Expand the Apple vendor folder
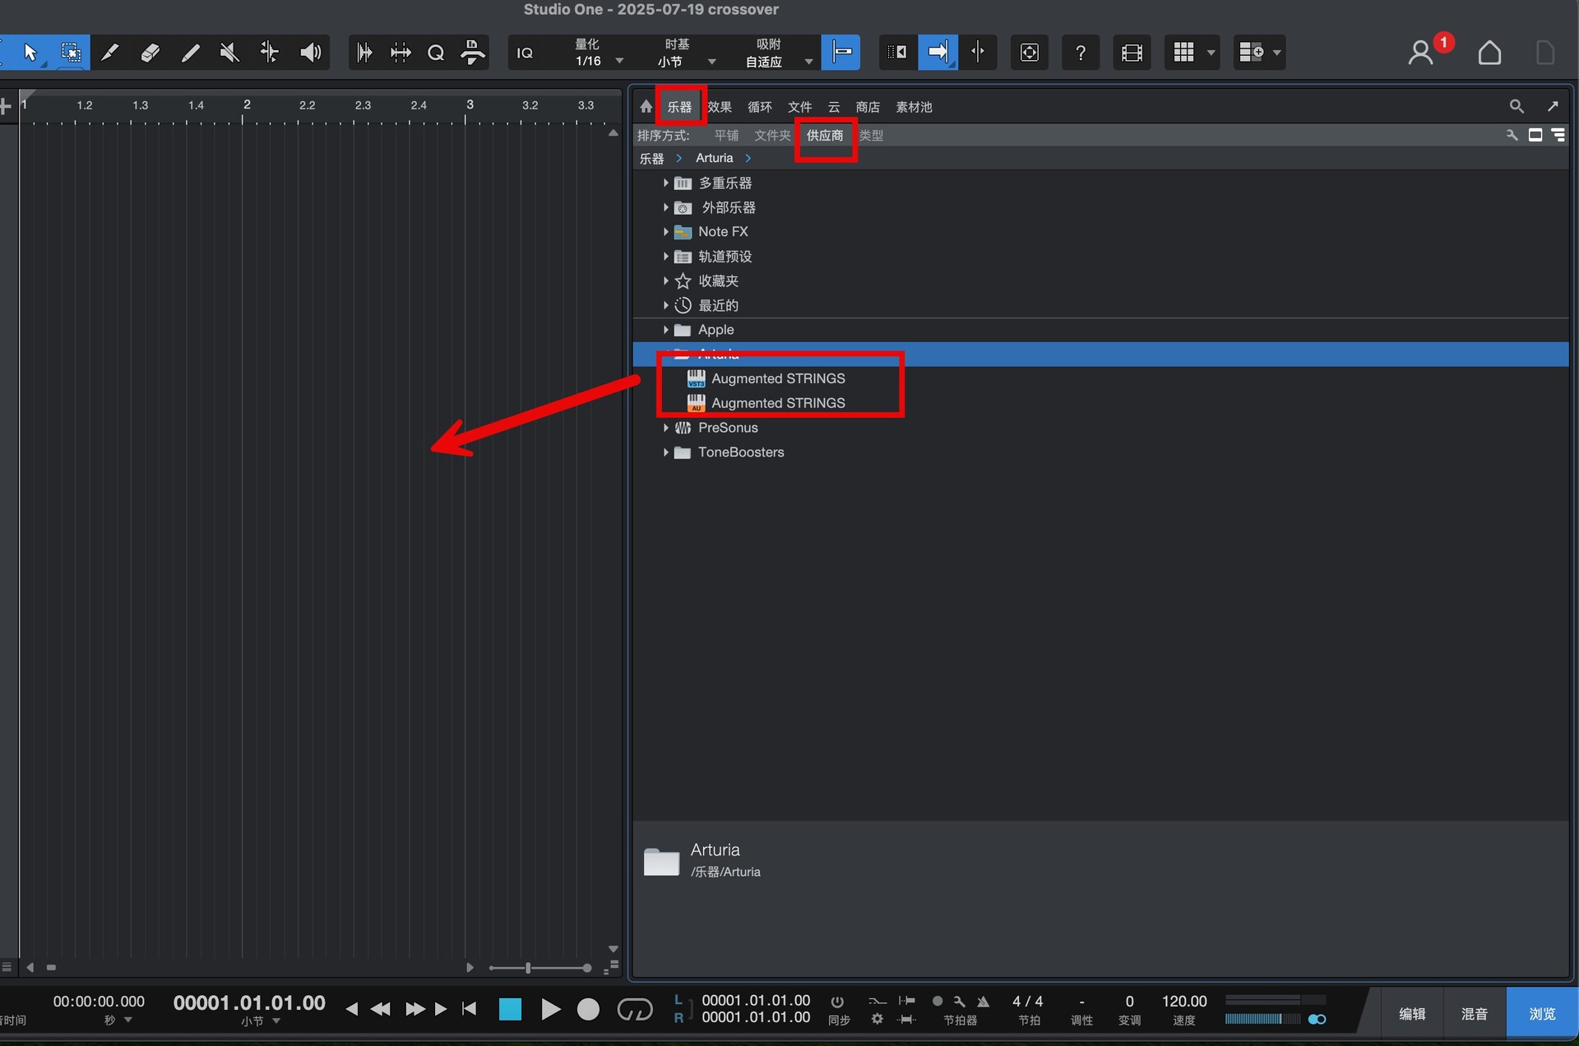The width and height of the screenshot is (1579, 1046). pos(665,330)
